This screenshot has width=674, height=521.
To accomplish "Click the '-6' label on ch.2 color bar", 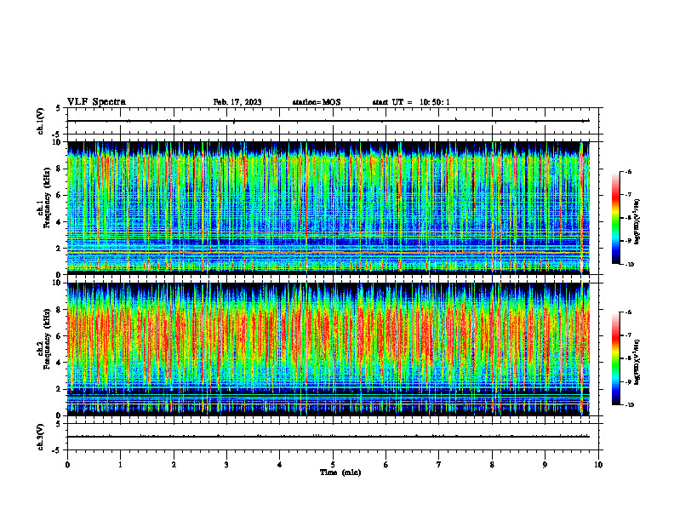I will [628, 312].
